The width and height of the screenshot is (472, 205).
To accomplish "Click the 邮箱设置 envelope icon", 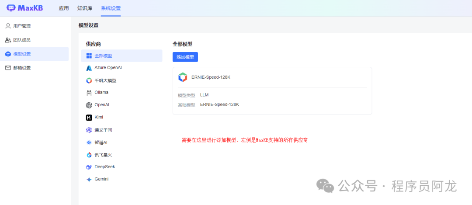I will tap(8, 68).
